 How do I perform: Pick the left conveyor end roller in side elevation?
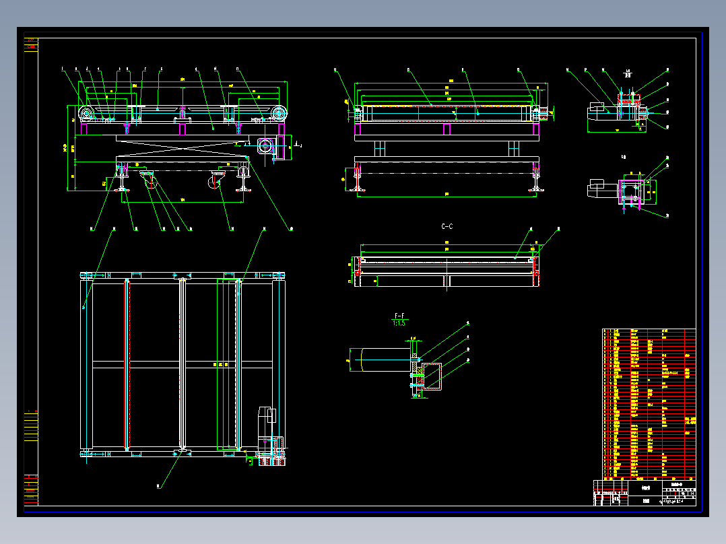click(86, 113)
